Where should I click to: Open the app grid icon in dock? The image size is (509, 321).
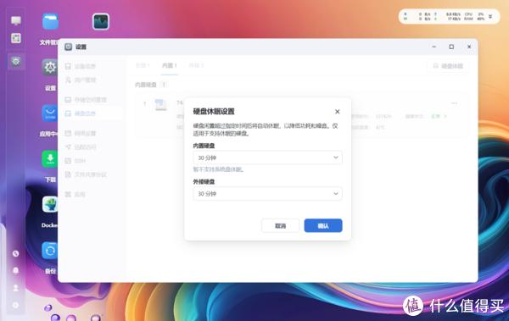[x=15, y=38]
